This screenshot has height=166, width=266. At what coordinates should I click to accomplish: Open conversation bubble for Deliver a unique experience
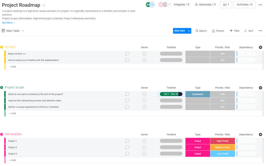click(x=127, y=107)
